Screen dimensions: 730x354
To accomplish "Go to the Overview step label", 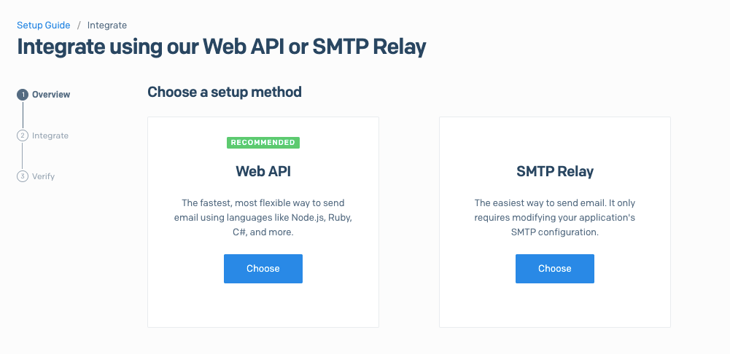I will (x=51, y=95).
